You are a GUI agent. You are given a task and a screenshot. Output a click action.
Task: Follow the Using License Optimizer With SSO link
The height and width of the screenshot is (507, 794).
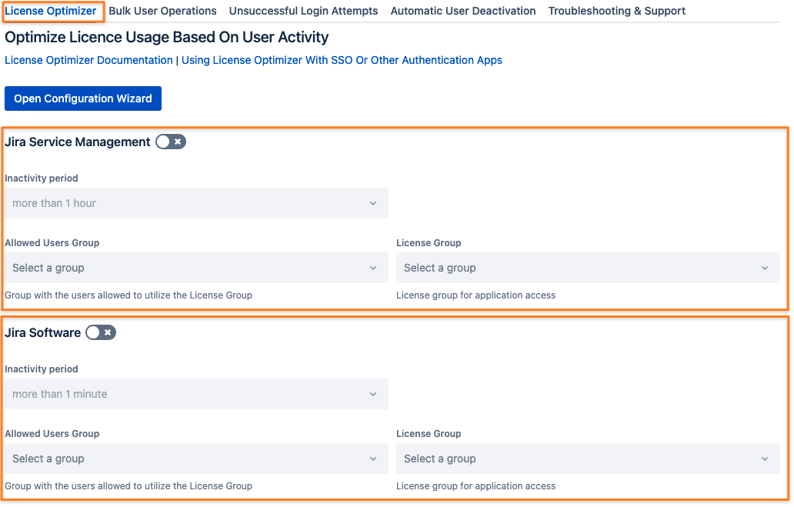(x=342, y=60)
